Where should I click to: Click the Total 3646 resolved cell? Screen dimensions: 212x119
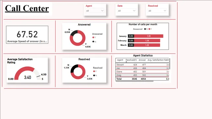pyautogui.click(x=134, y=79)
